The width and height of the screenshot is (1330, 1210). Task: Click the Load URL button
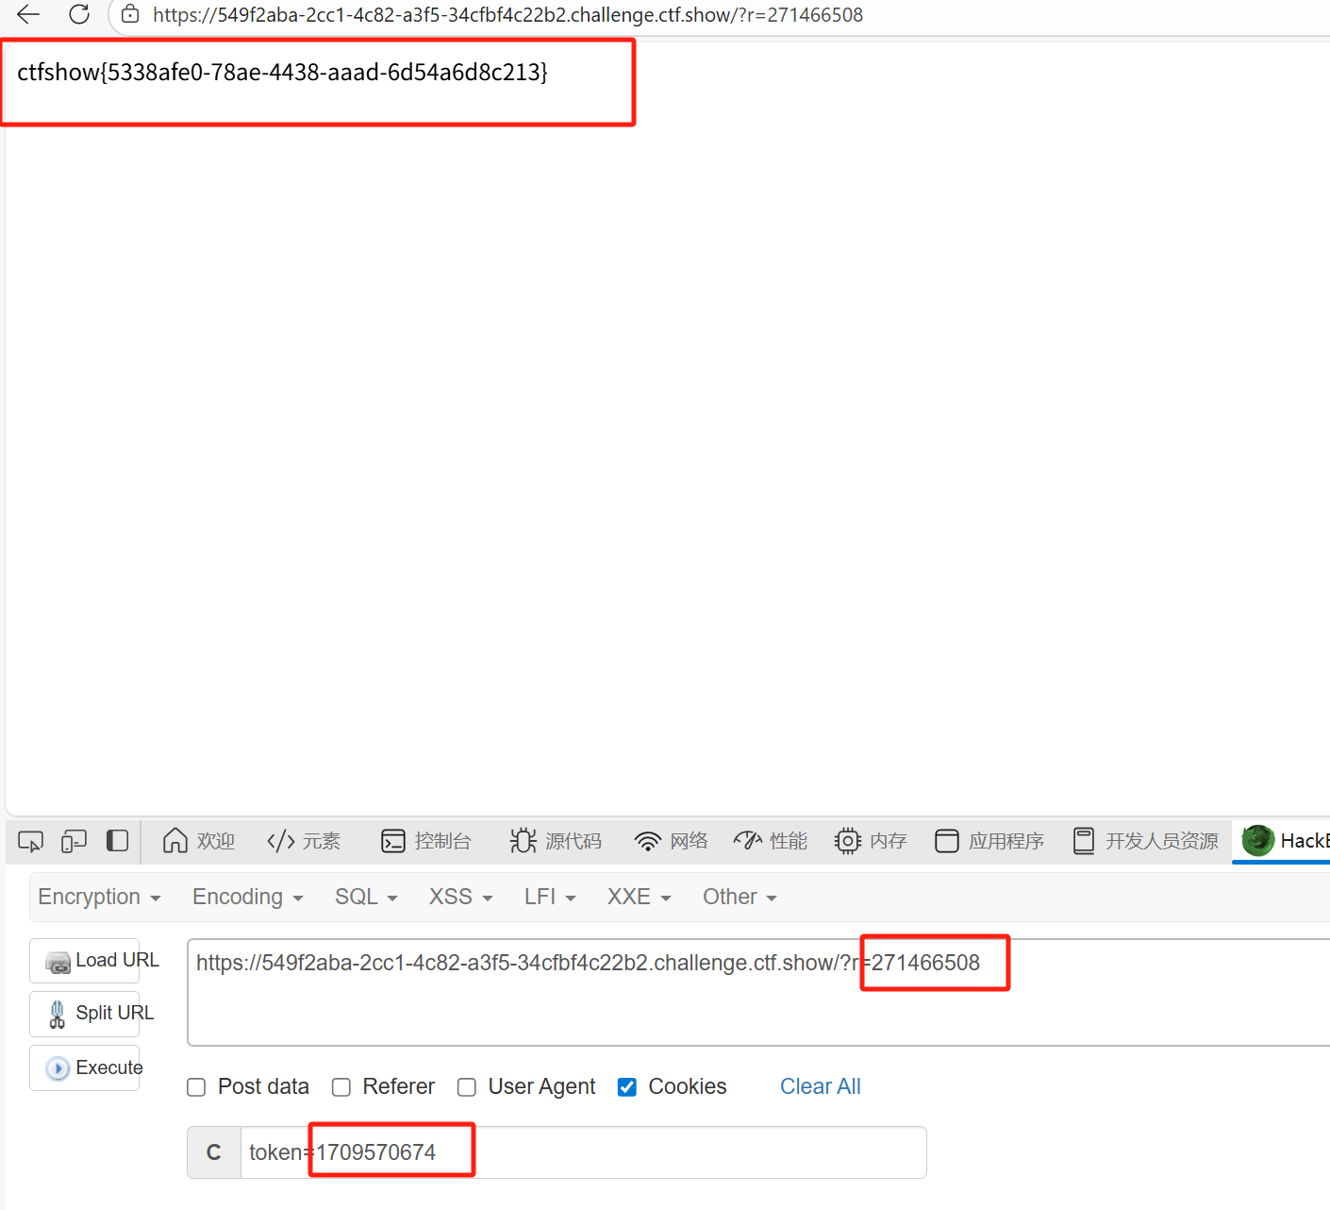point(85,961)
